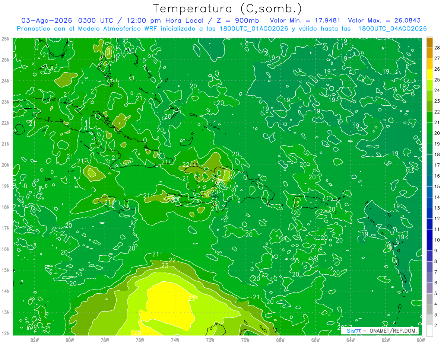Click the '60W' longitude axis label
Image resolution: width=447 pixels, height=345 pixels.
(x=421, y=340)
